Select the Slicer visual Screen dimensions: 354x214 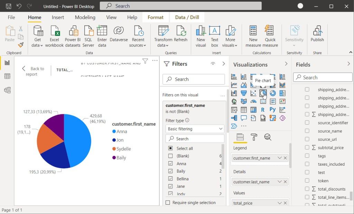coord(234,110)
